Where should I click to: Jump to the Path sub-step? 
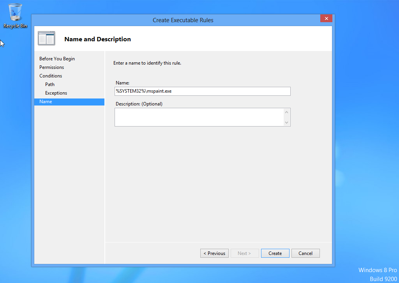(50, 84)
